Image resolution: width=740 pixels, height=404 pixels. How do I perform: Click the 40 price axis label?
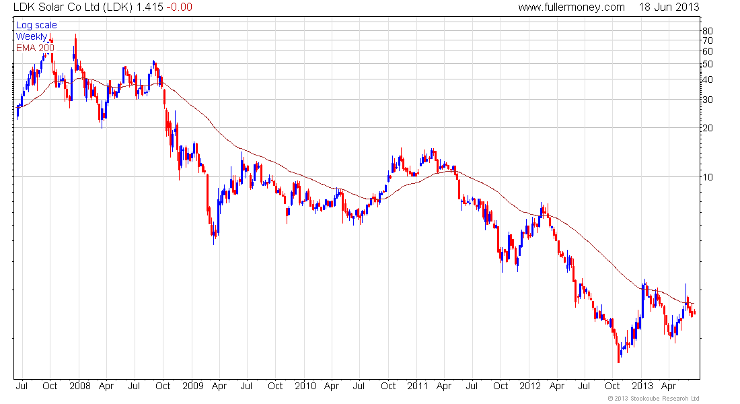(x=708, y=79)
